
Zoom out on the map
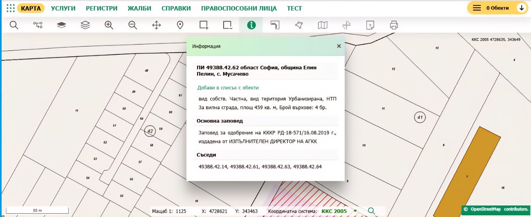[x=133, y=25]
